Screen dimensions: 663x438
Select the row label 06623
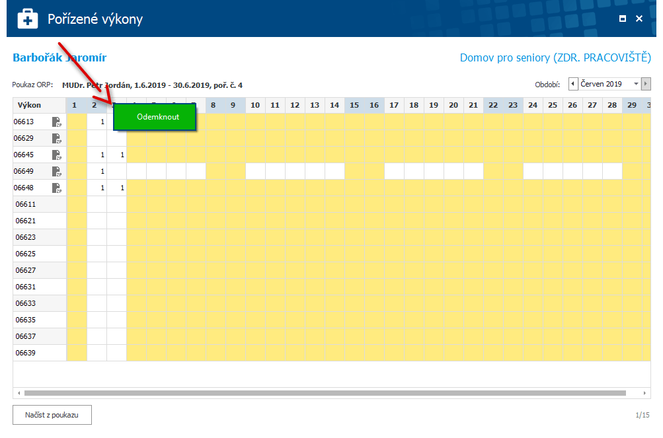(26, 237)
